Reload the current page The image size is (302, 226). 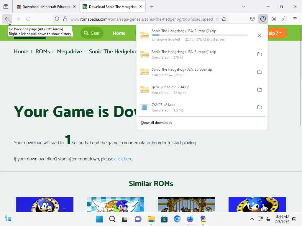pos(28,19)
